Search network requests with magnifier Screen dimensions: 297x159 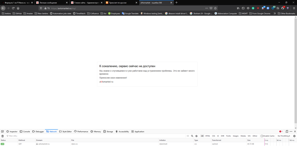[x=192, y=136]
